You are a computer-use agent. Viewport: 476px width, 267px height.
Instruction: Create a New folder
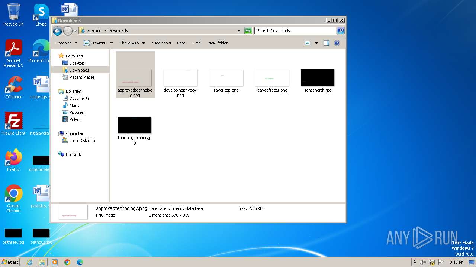coord(218,43)
